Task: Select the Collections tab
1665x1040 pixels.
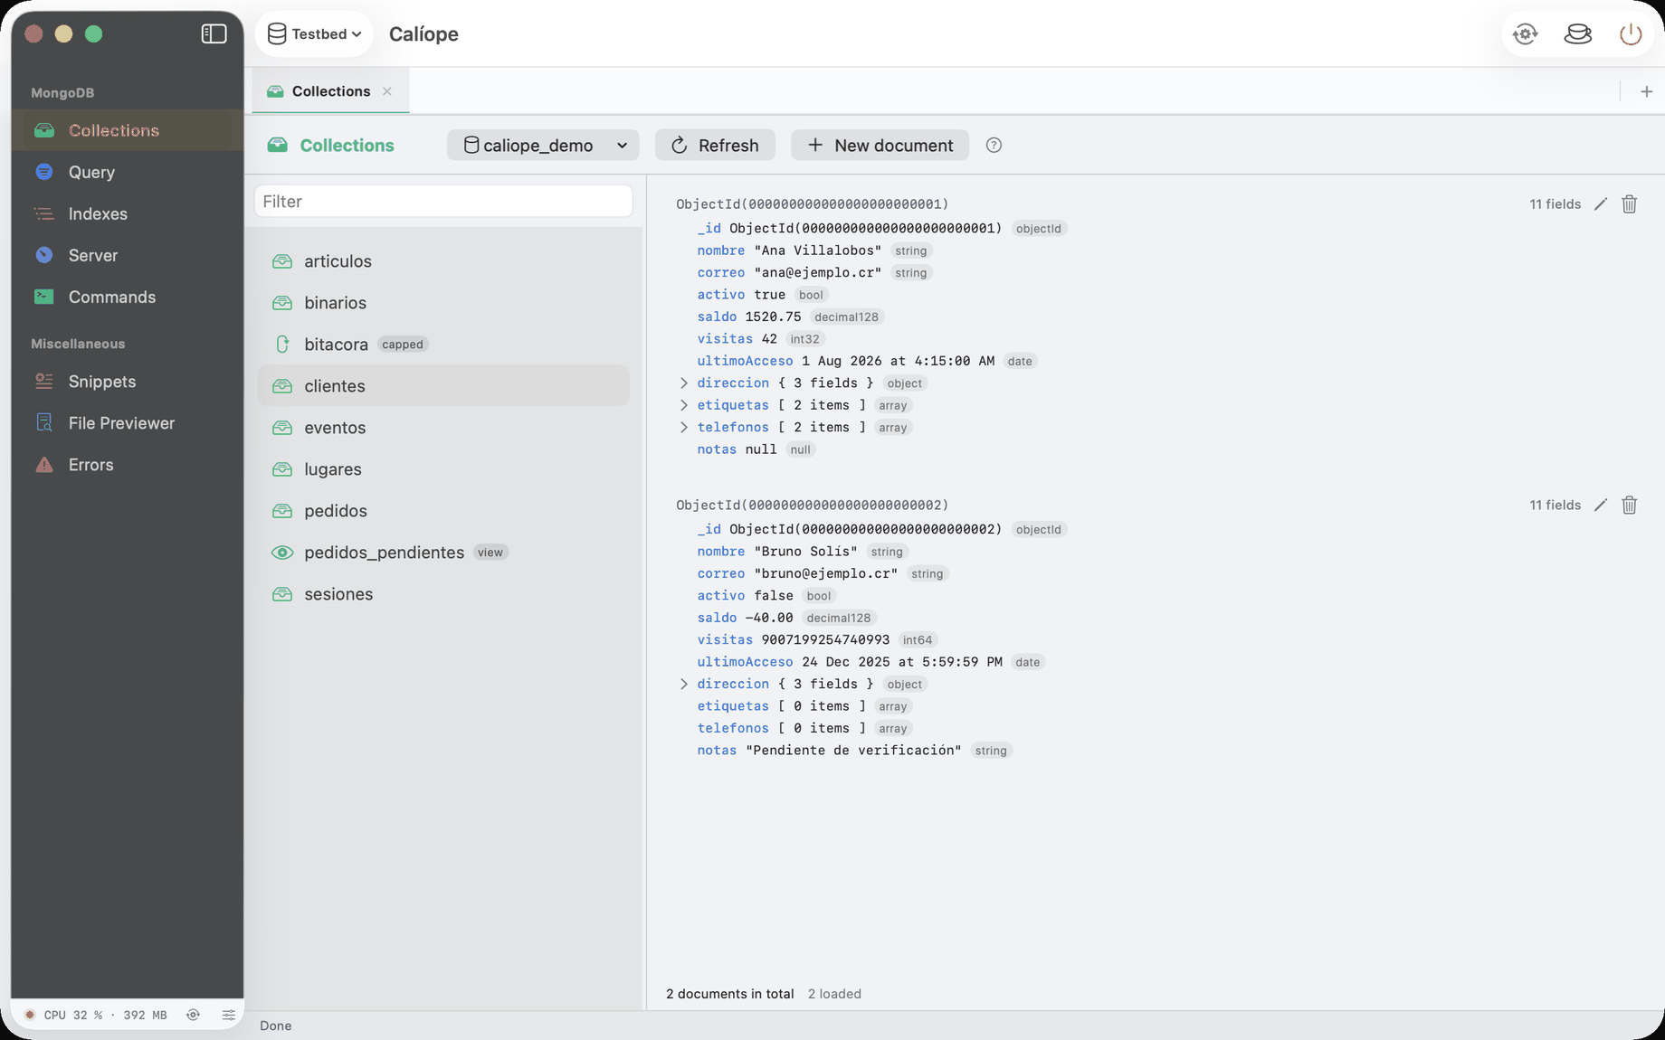Action: pyautogui.click(x=329, y=91)
